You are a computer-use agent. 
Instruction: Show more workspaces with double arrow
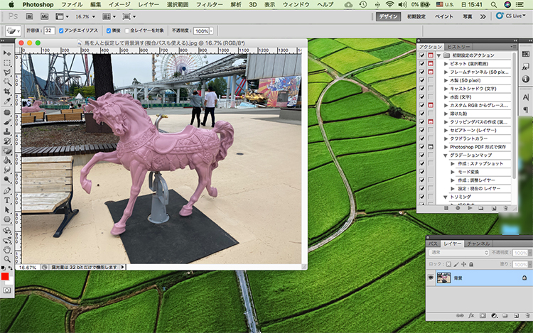[x=483, y=16]
